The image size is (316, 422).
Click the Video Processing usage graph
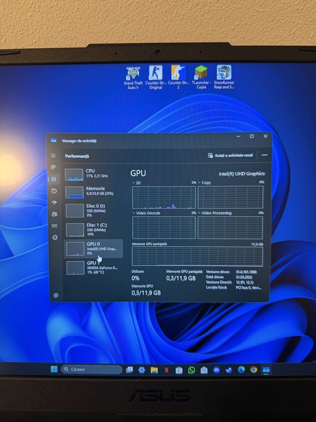tap(231, 227)
